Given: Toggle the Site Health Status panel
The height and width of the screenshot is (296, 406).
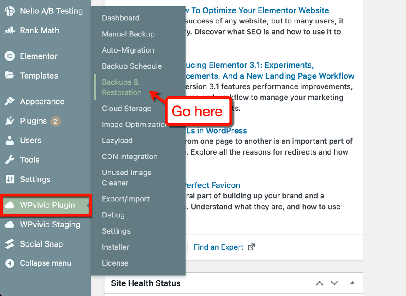Looking at the screenshot, I should pyautogui.click(x=352, y=283).
